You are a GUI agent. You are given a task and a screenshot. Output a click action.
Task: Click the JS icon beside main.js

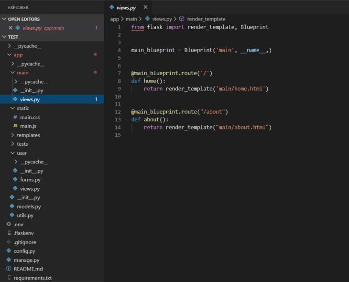pos(15,126)
